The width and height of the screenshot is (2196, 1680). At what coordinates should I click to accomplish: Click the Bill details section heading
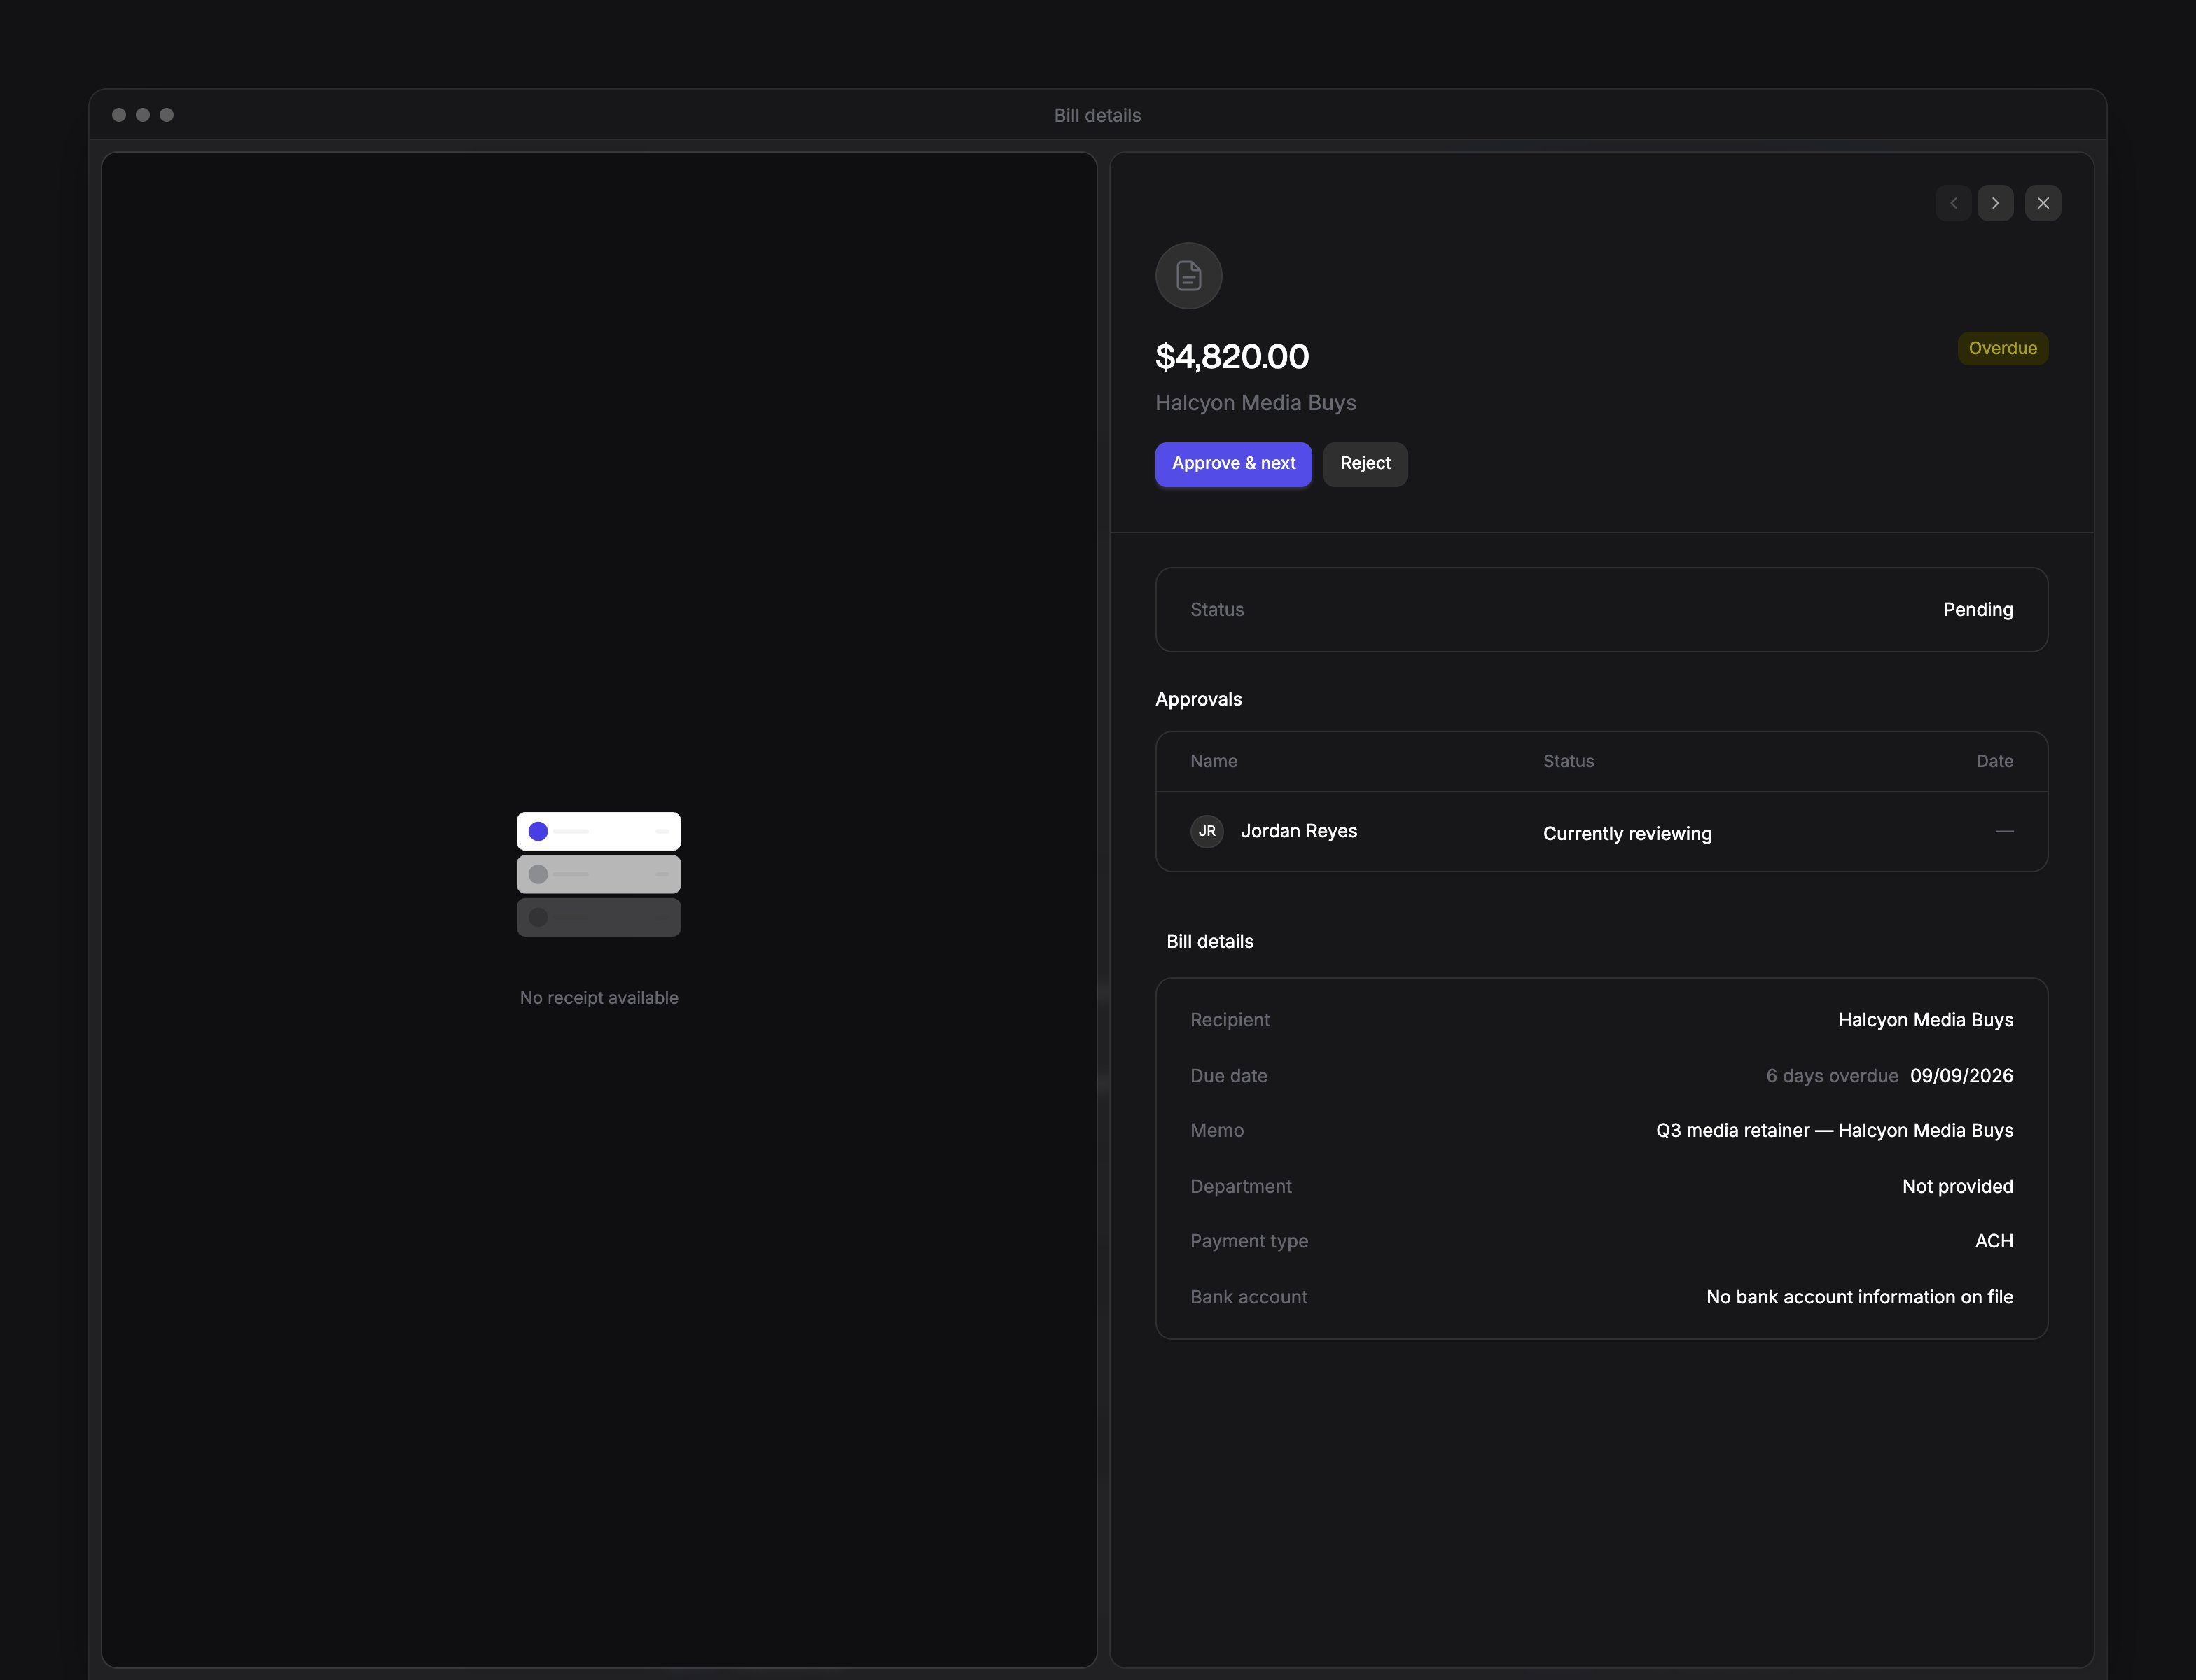click(1209, 942)
